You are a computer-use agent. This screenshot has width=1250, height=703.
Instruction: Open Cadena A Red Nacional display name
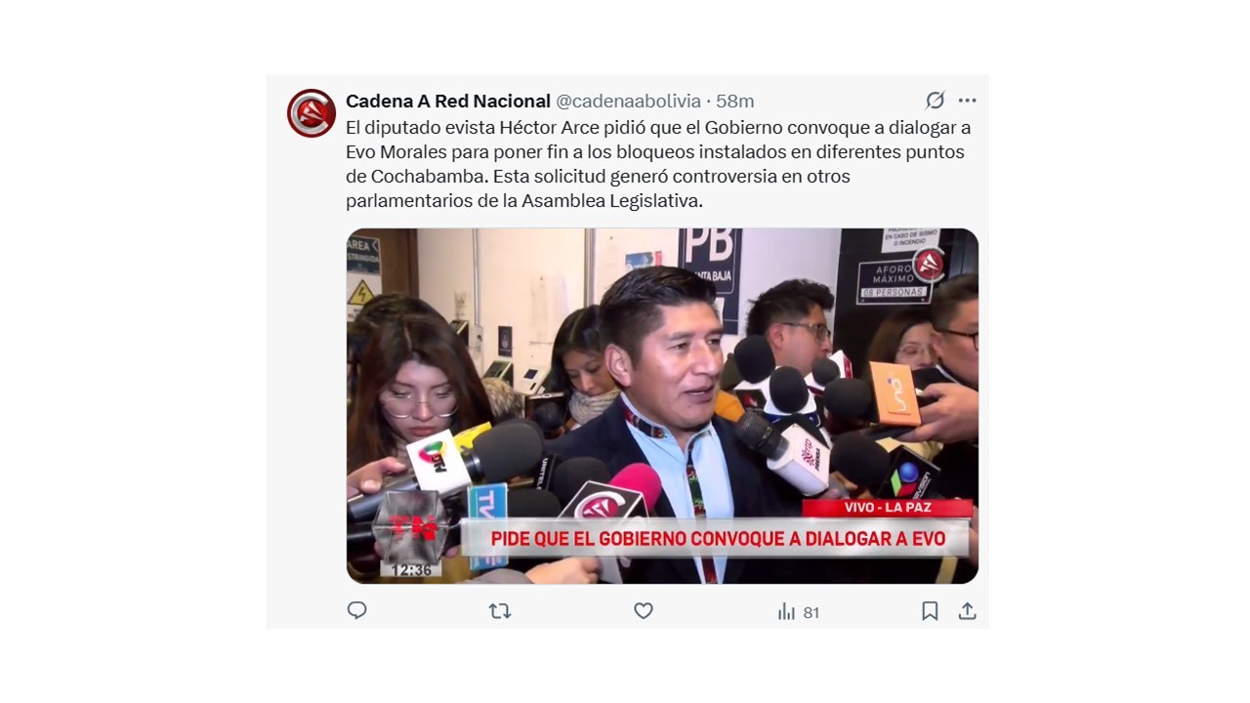448,102
